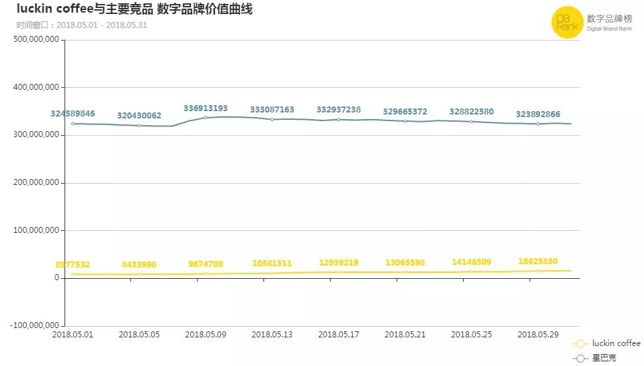Image resolution: width=644 pixels, height=366 pixels.
Task: Click y-axis label 400,000,000
Action: (x=36, y=87)
